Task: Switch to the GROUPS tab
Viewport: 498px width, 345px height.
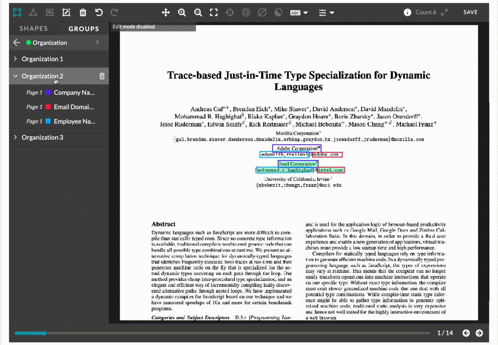Action: coord(84,28)
